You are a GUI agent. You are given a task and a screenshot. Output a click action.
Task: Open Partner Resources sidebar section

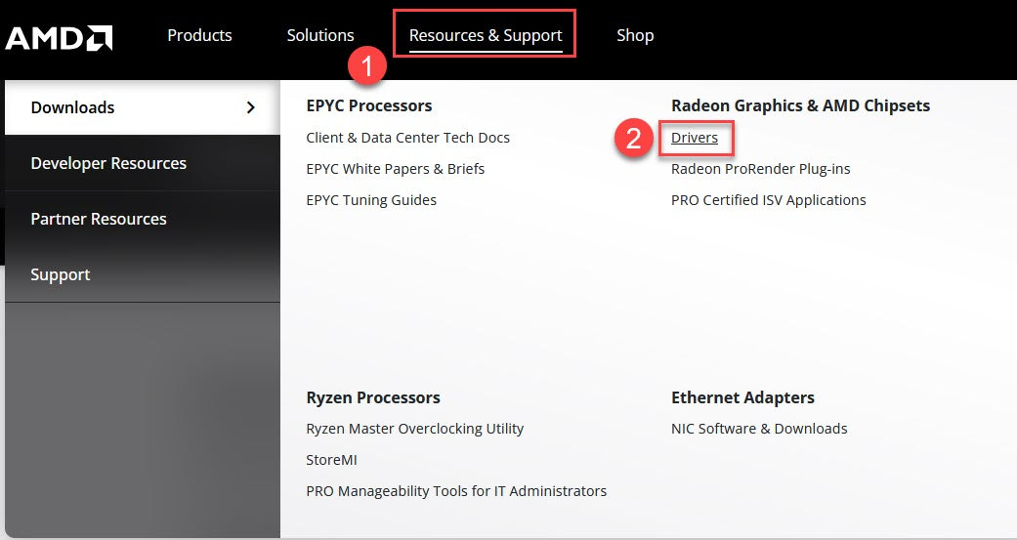tap(98, 219)
